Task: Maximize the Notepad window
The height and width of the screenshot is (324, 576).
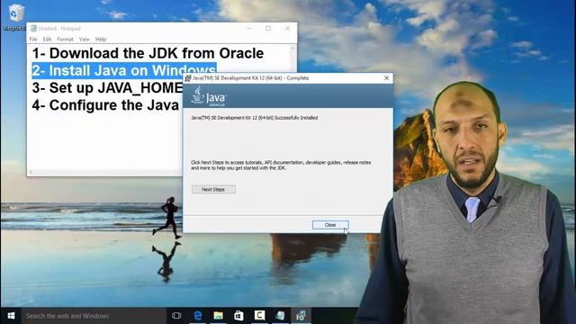Action: click(268, 28)
